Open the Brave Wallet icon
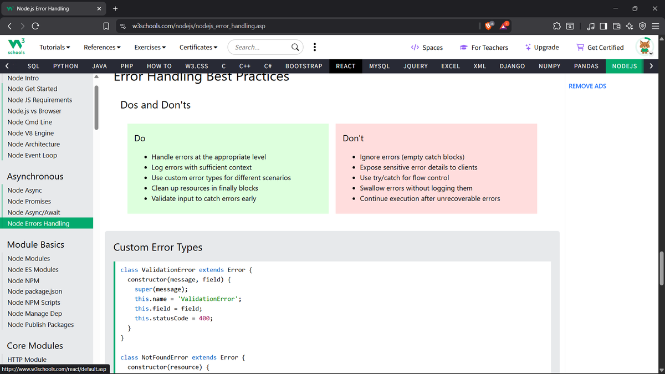The image size is (665, 374). pos(616,26)
